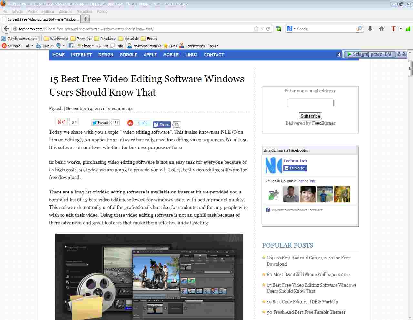The image size is (413, 320).
Task: Open the 19 Best Code Editors popular post
Action: [302, 302]
